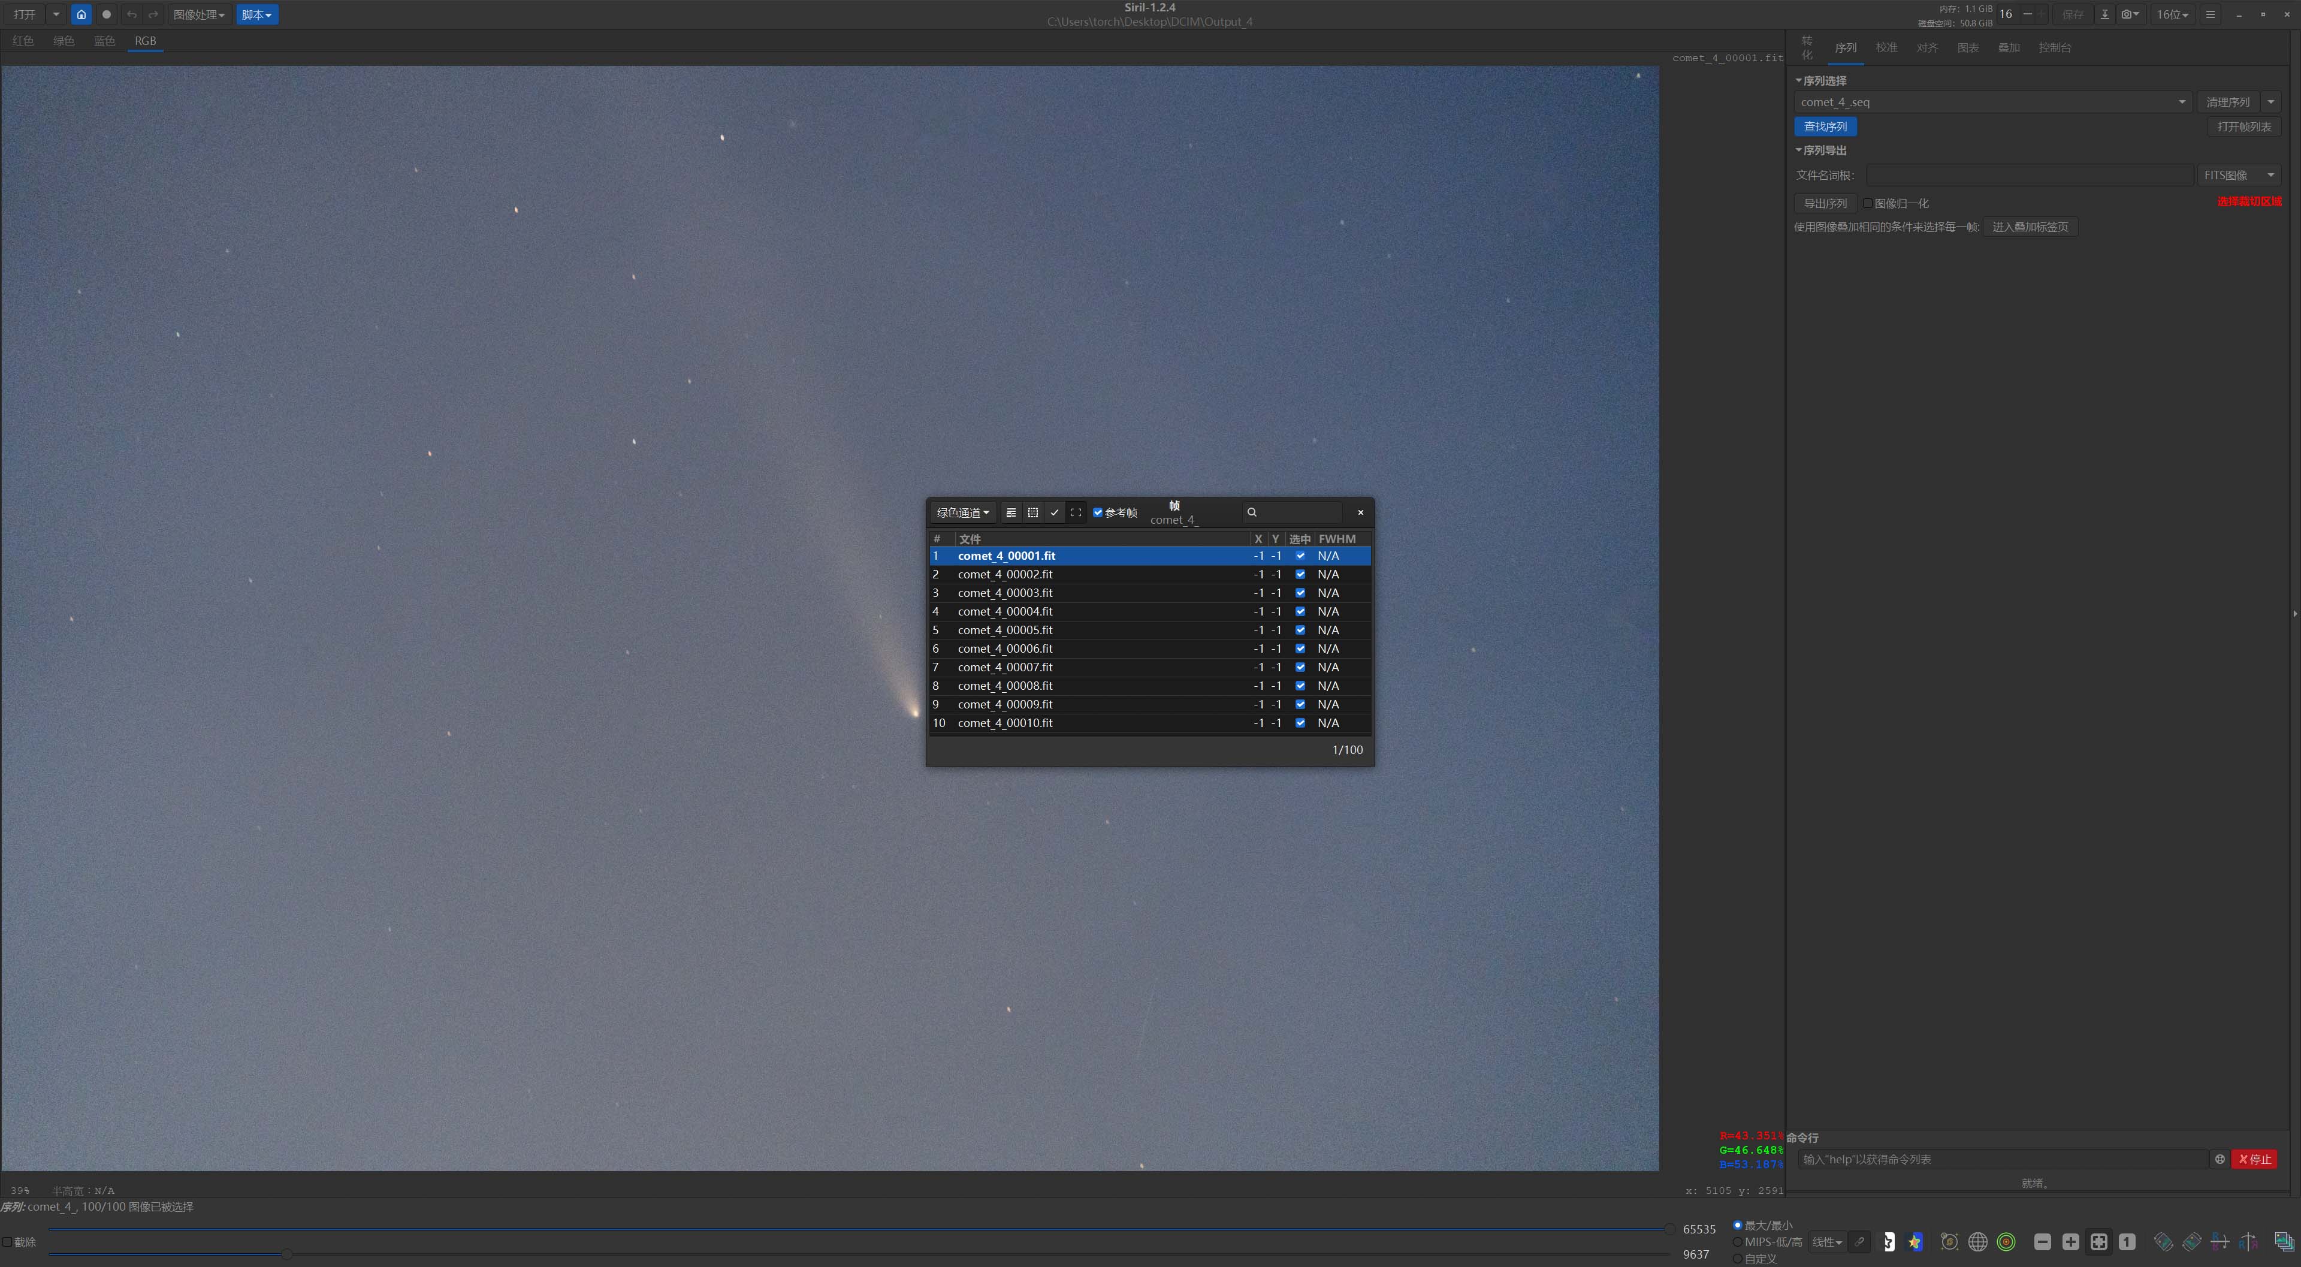Open the hamburger main menu
The width and height of the screenshot is (2301, 1267).
click(2210, 14)
